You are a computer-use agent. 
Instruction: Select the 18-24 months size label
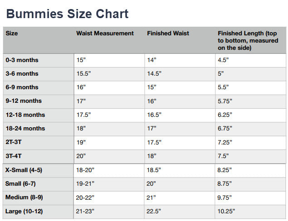(x=25, y=129)
